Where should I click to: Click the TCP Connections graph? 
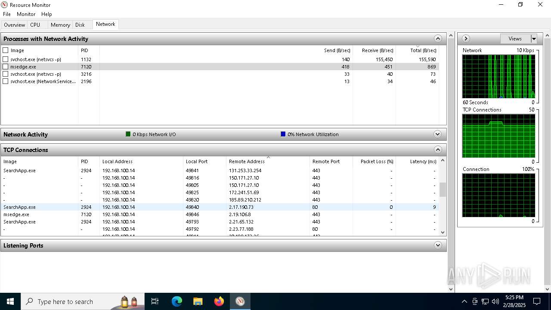(498, 136)
